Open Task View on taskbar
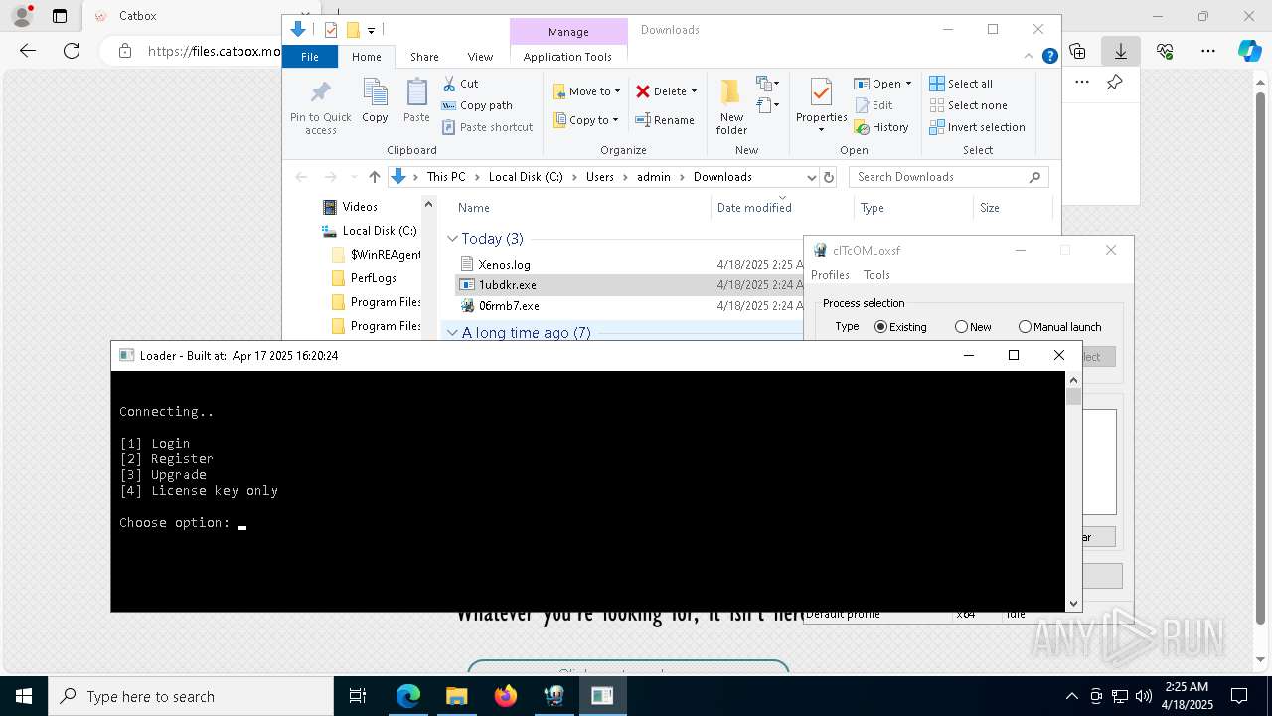The image size is (1272, 716). tap(358, 696)
